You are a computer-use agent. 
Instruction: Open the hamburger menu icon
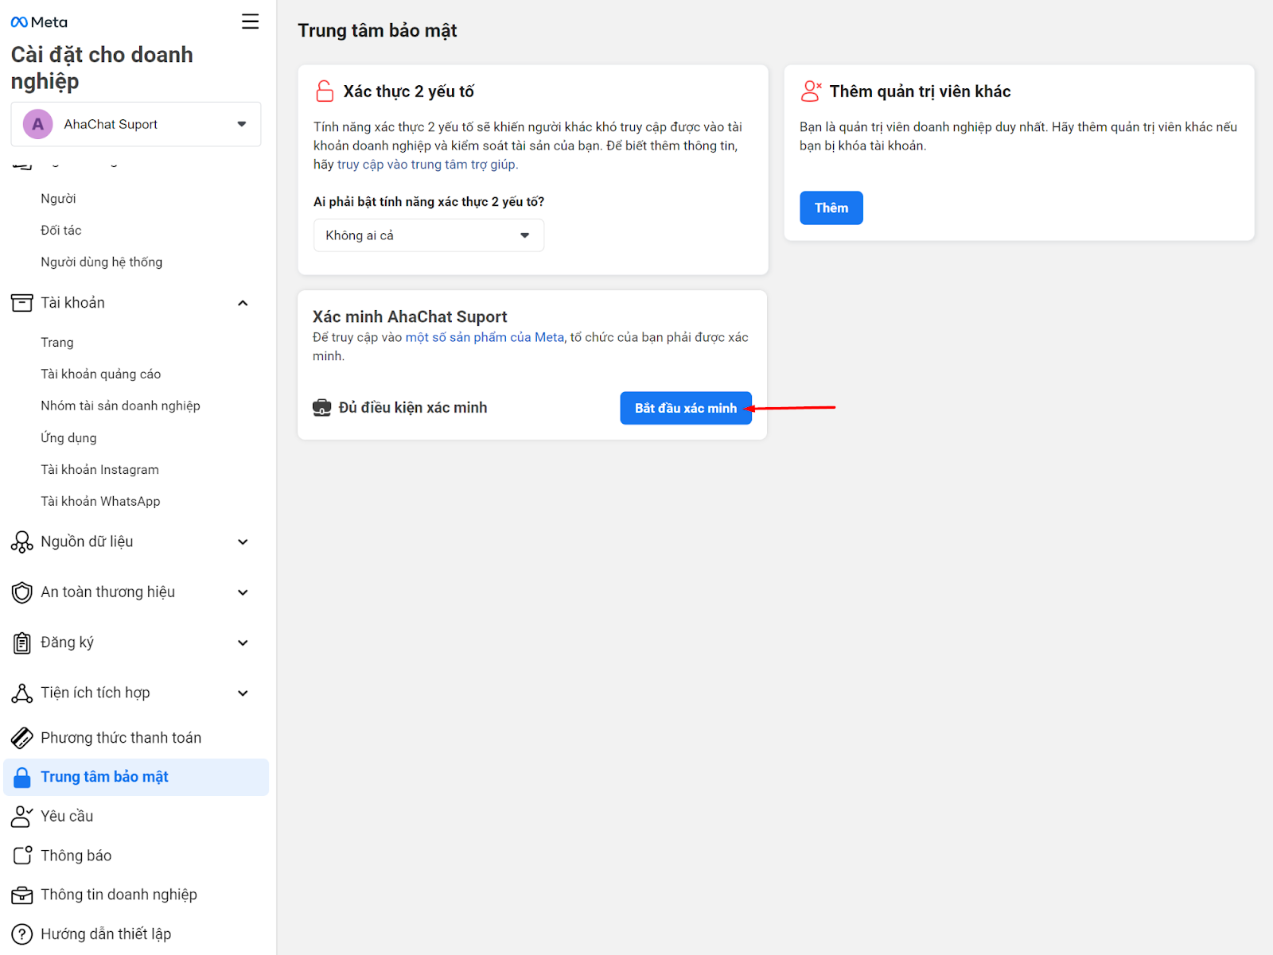[250, 21]
